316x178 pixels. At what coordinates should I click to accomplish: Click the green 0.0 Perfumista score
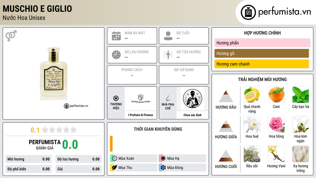point(70,144)
